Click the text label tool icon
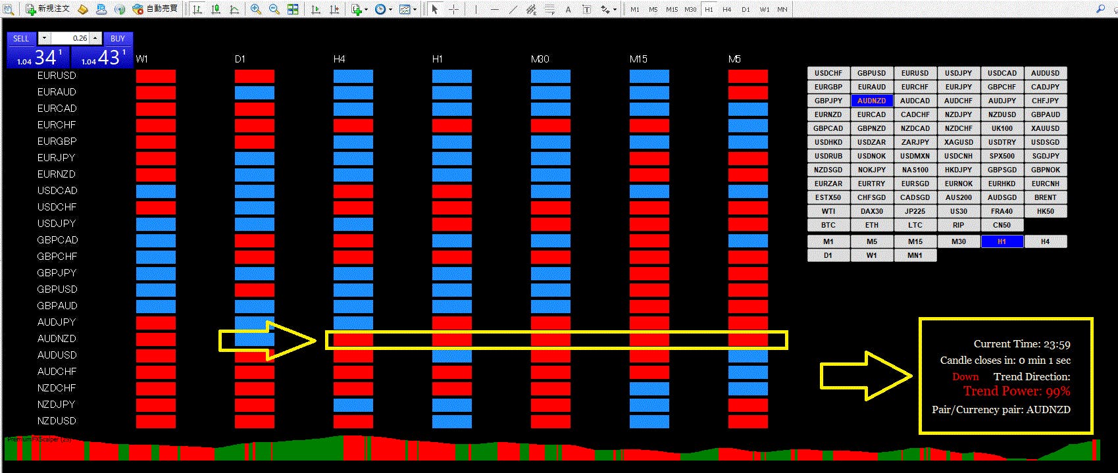 coord(569,9)
